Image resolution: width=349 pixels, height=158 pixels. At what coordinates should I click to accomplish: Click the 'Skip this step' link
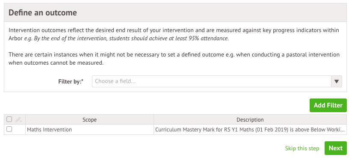point(302,148)
